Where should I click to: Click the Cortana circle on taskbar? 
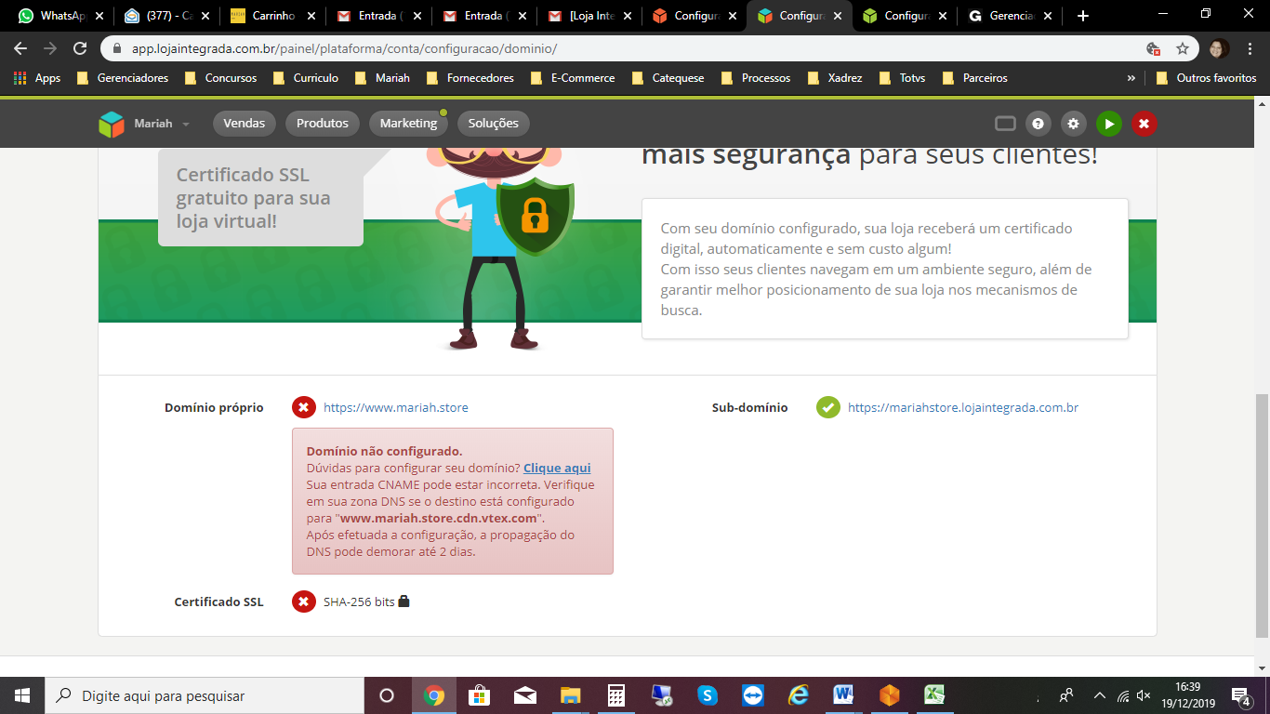click(x=387, y=695)
